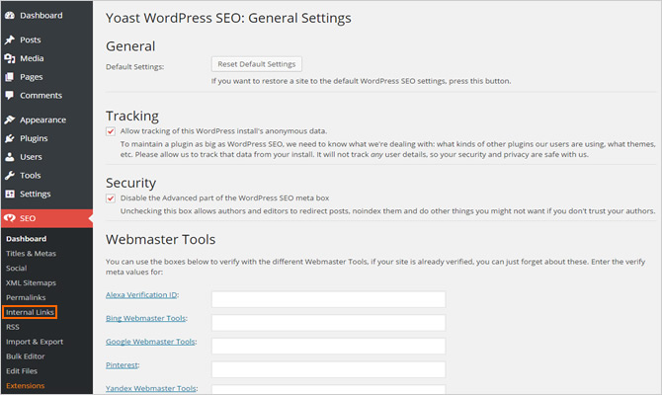Click the Tools wrench icon

(10, 176)
